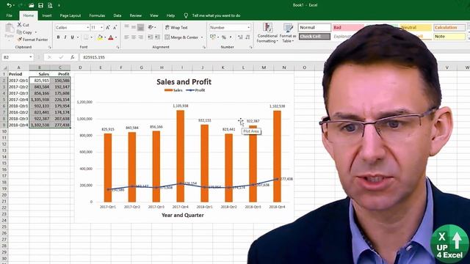Viewport: 470px width, 264px height.
Task: Apply the Bad cell style
Action: (349, 28)
